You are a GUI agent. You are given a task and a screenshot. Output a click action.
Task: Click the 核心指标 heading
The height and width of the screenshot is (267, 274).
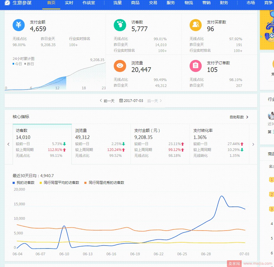21,117
